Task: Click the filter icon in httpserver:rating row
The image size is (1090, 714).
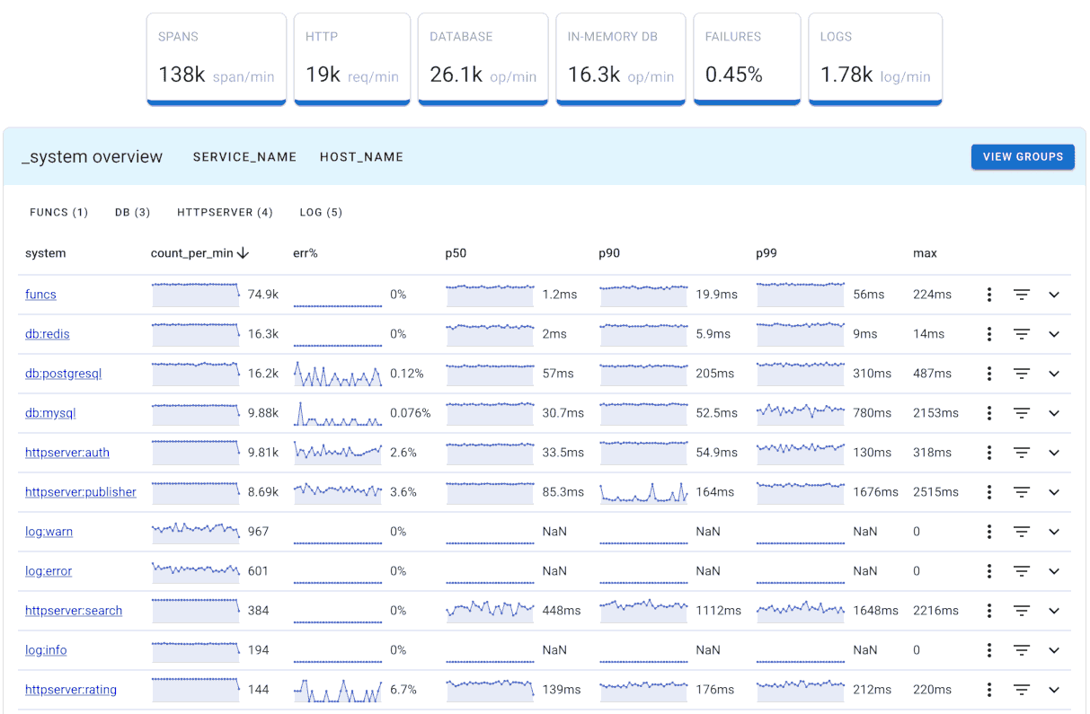Action: click(x=1022, y=690)
